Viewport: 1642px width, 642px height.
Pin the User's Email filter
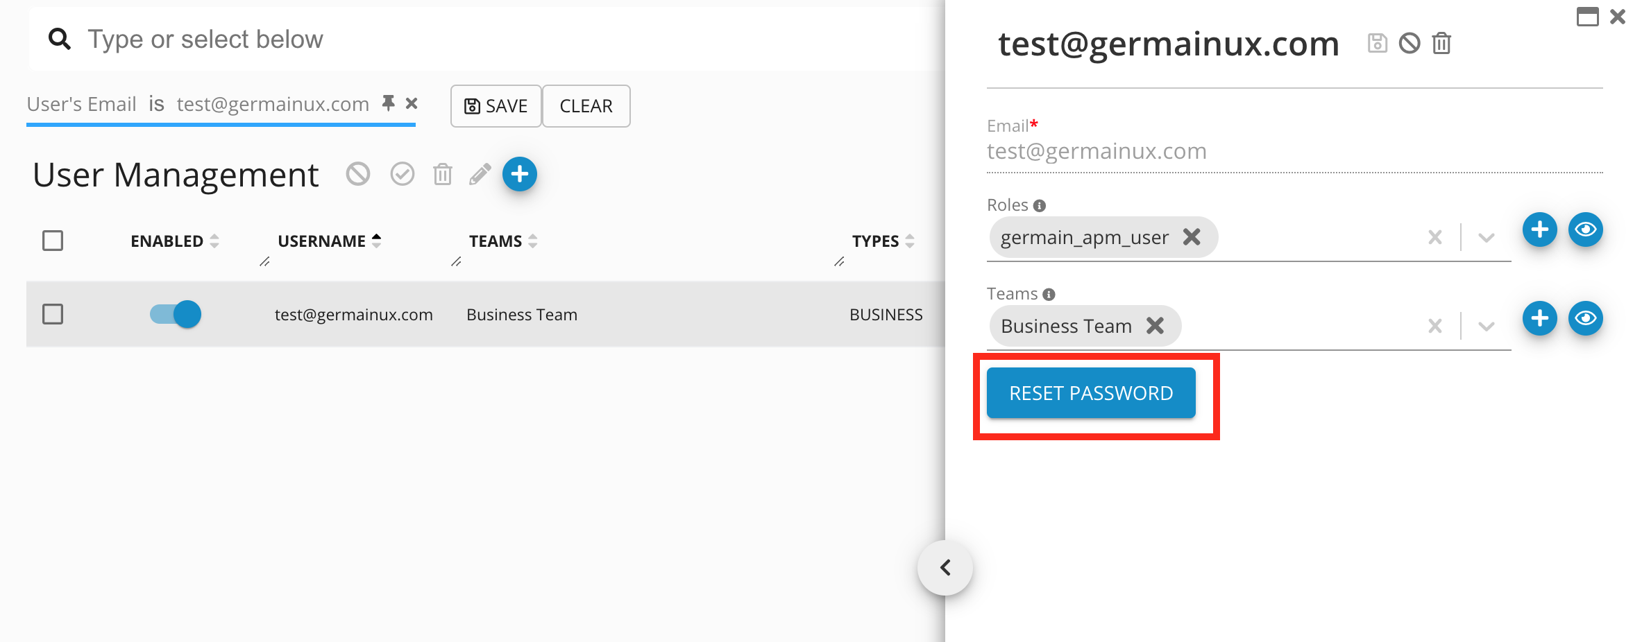pyautogui.click(x=389, y=103)
